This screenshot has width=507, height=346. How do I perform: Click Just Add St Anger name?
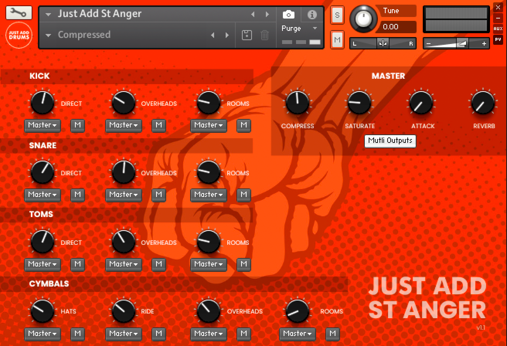click(x=100, y=14)
